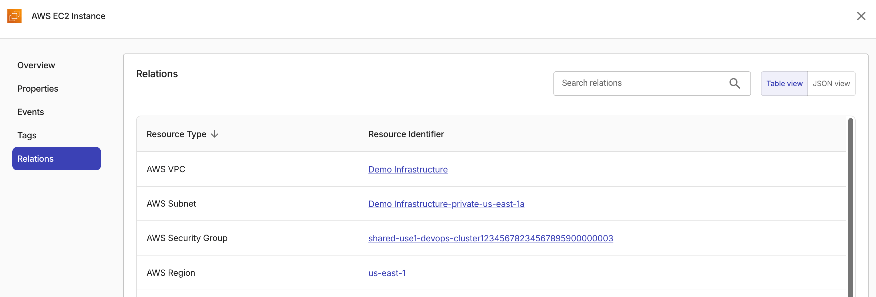
Task: Close the AWS EC2 Instance panel
Action: click(x=861, y=16)
